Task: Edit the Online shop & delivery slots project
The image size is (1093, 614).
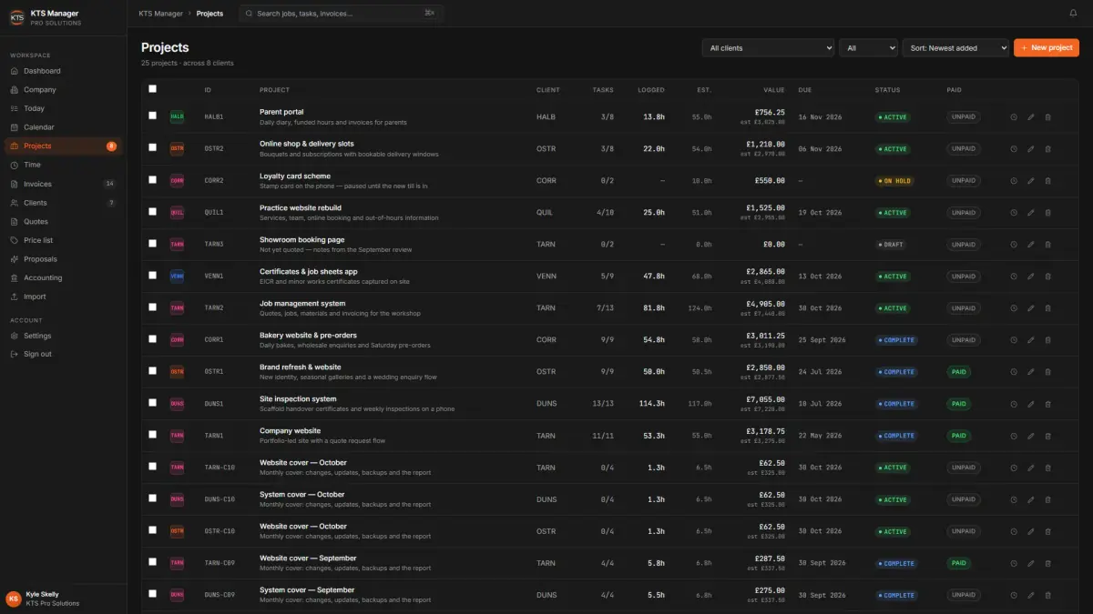Action: click(1031, 149)
